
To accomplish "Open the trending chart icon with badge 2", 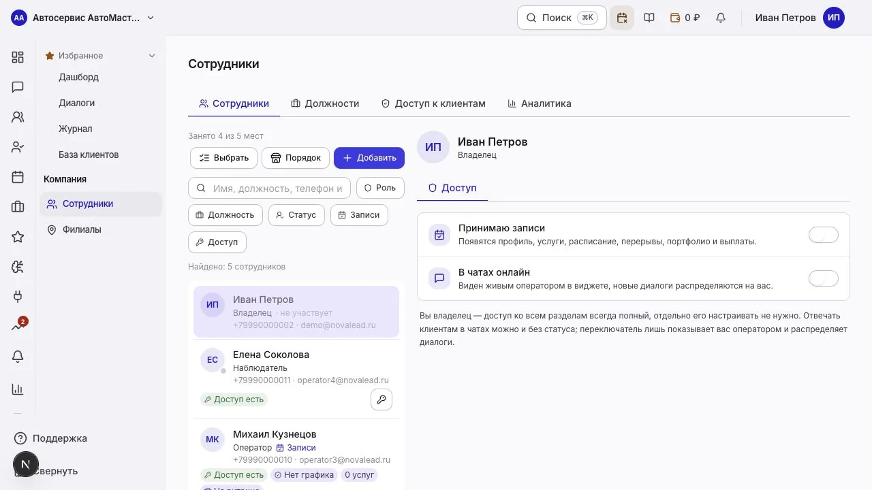I will pos(18,327).
